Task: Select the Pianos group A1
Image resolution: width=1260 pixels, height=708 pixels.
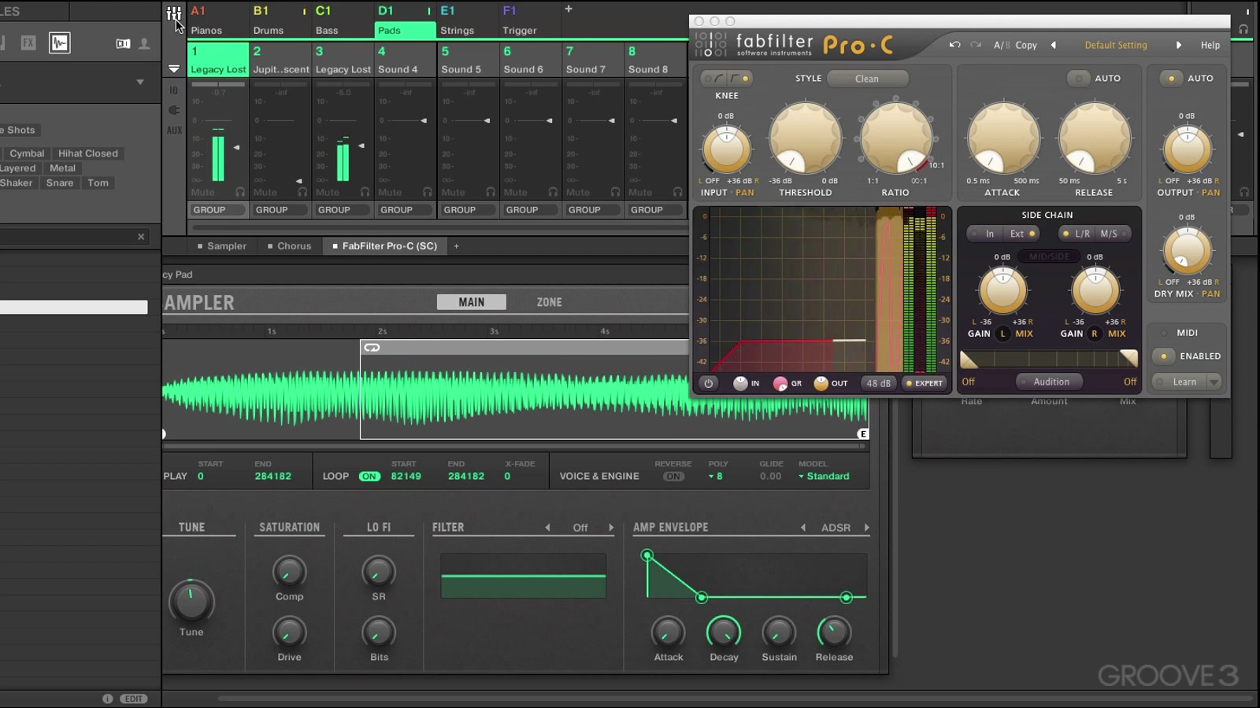Action: pyautogui.click(x=217, y=20)
